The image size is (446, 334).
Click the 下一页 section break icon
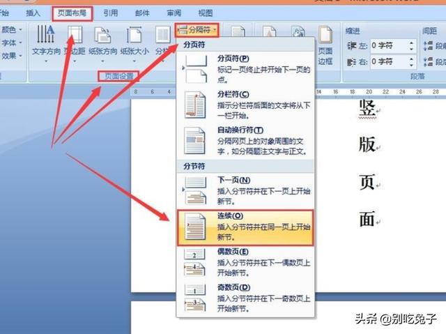tap(196, 191)
